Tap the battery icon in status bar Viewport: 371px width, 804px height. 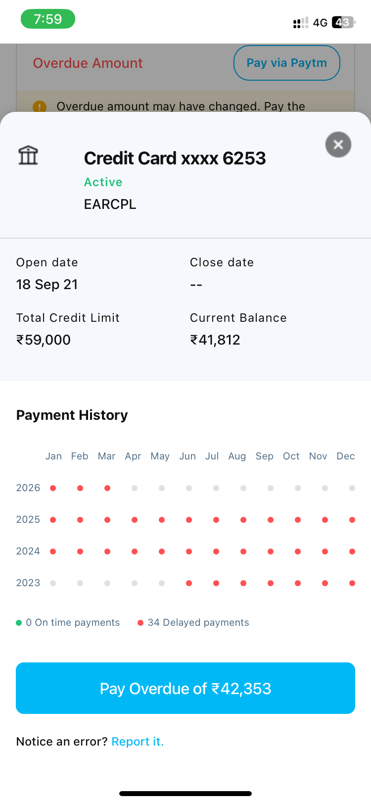click(343, 22)
